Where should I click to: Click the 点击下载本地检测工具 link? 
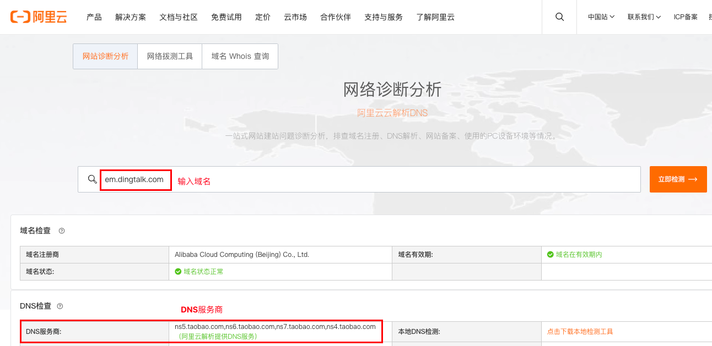[x=580, y=332]
